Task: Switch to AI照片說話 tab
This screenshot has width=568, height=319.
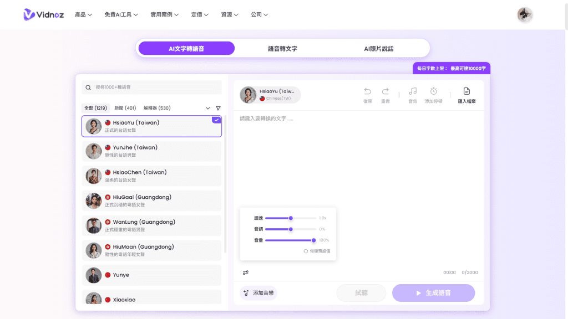Action: (x=378, y=49)
